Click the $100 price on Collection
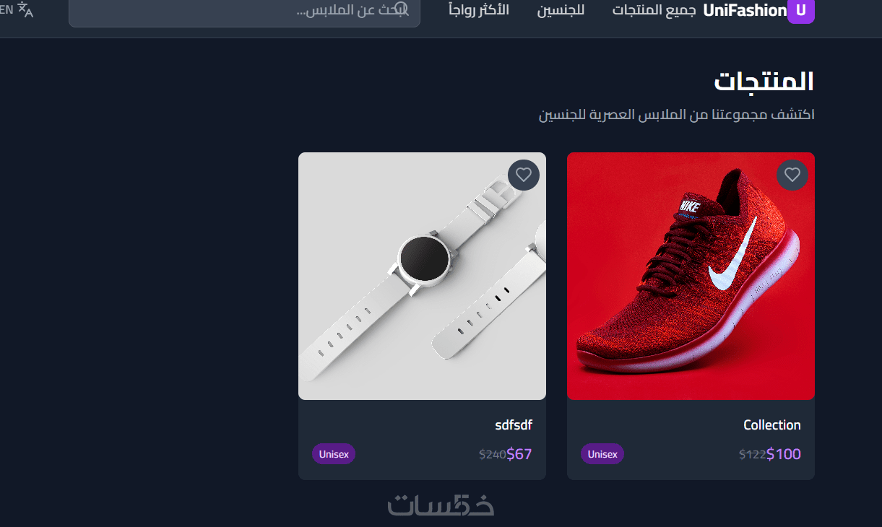The width and height of the screenshot is (882, 527). [784, 454]
